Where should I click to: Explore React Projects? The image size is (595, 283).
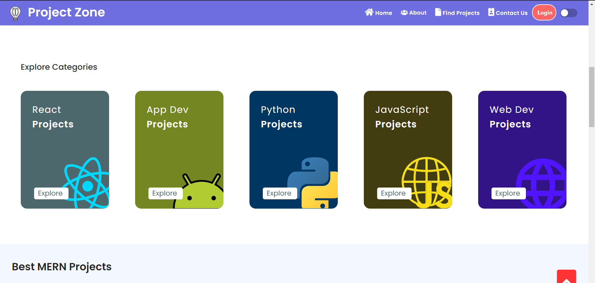click(51, 193)
